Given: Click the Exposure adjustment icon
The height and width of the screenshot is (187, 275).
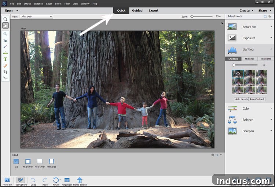Looking at the screenshot, I should (232, 38).
